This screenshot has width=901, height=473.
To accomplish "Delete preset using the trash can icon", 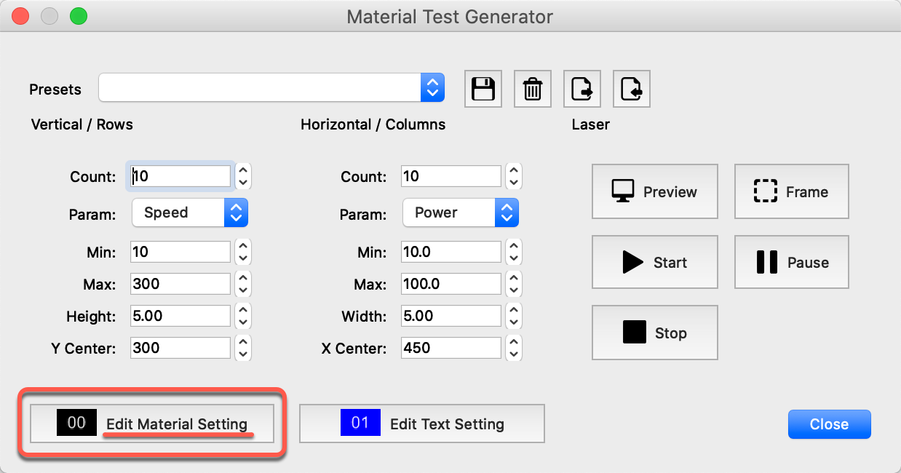I will [x=533, y=90].
